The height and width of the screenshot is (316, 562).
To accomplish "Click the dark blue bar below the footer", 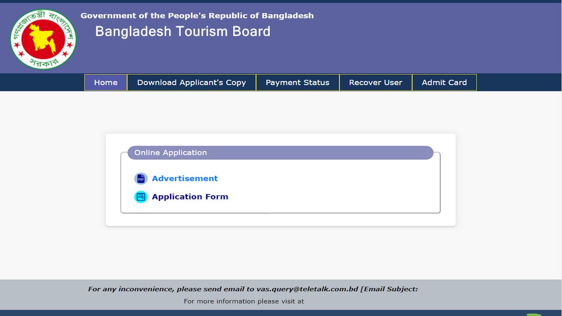I will [x=281, y=313].
